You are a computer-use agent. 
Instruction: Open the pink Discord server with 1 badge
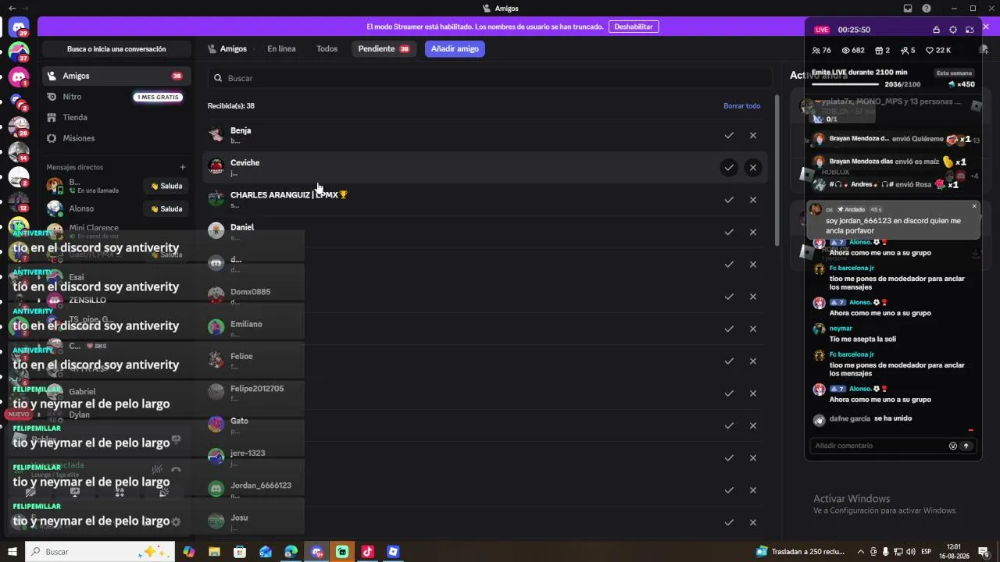click(19, 77)
